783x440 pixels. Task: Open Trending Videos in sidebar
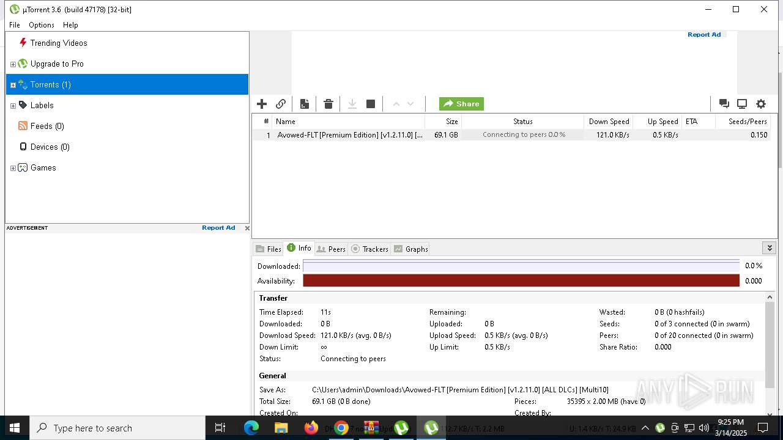59,43
